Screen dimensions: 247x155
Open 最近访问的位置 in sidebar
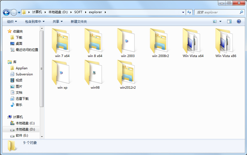[x=24, y=50]
